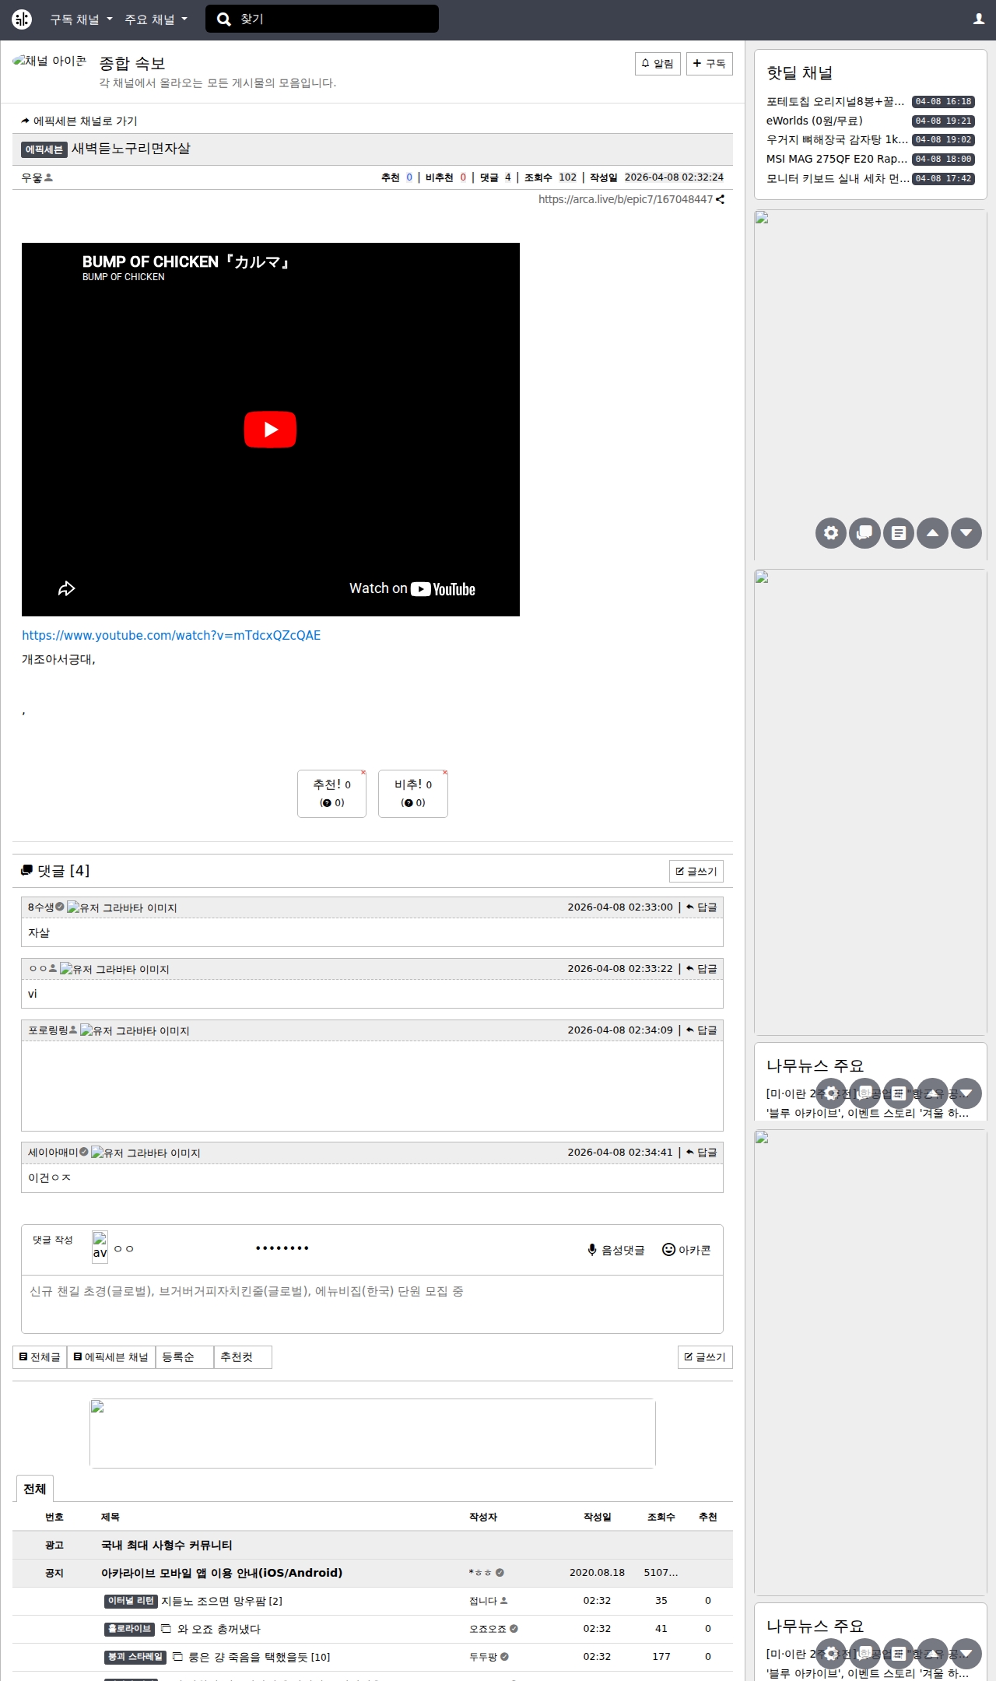996x1681 pixels.
Task: Click post author 우웋
Action: (x=32, y=178)
